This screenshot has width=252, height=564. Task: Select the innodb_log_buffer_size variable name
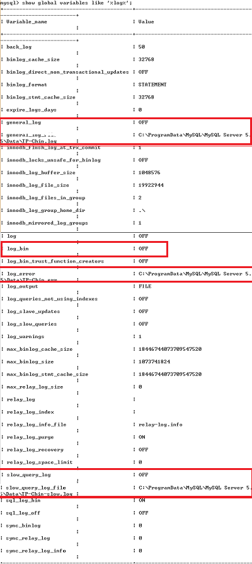pos(41,173)
